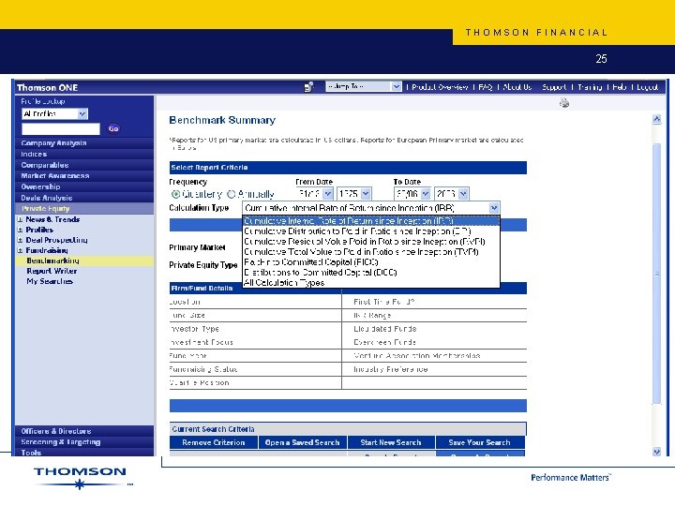
Task: Open Screening & Targeting in sidebar
Action: click(x=84, y=442)
